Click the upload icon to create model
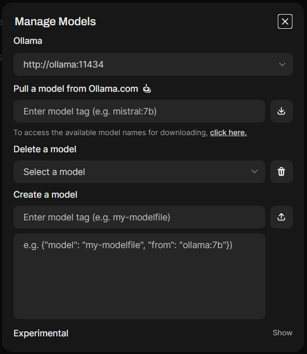The image size is (307, 354). click(281, 217)
